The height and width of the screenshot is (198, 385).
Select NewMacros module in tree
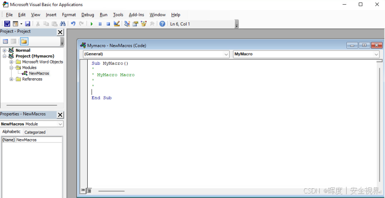(x=39, y=73)
